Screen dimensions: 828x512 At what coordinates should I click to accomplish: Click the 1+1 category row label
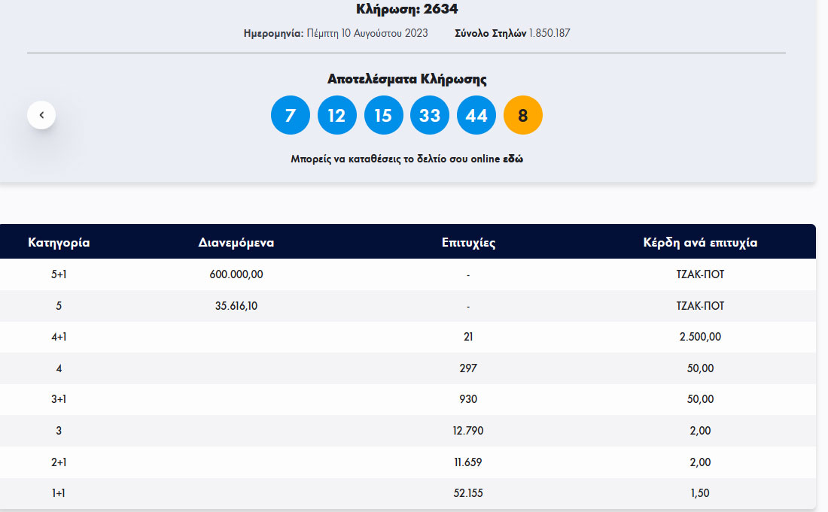tap(59, 493)
